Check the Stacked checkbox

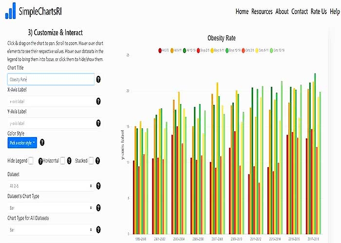(x=91, y=160)
